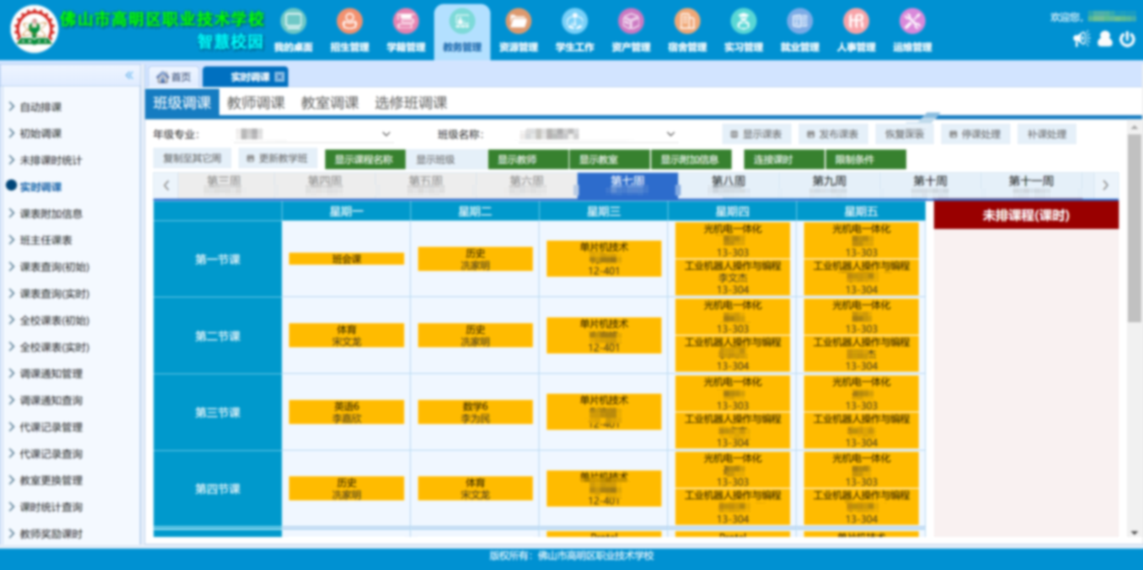Collapse the left sidebar double-arrow icon
This screenshot has width=1143, height=570.
pyautogui.click(x=129, y=75)
